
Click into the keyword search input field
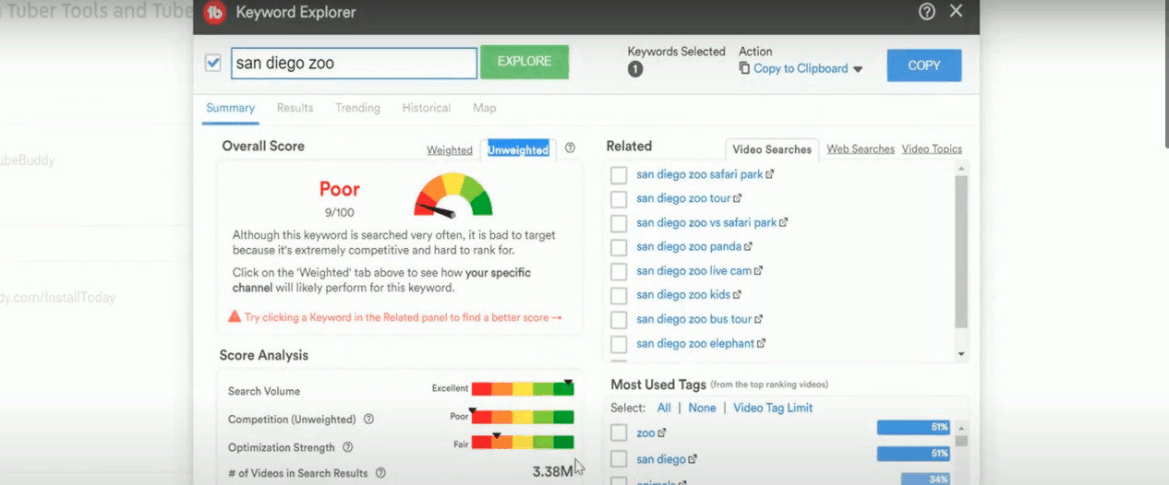[353, 64]
